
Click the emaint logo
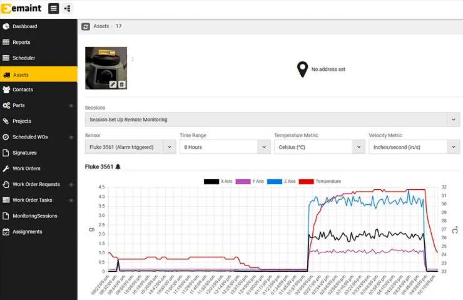point(22,9)
